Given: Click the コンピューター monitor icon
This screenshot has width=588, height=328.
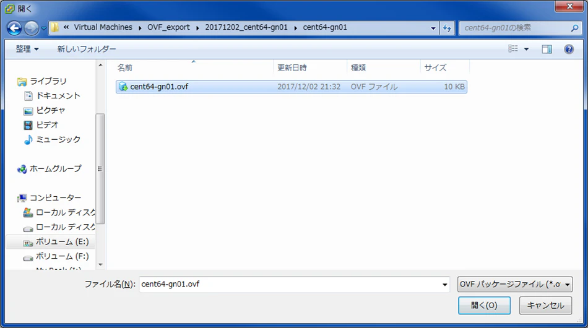Looking at the screenshot, I should point(22,198).
